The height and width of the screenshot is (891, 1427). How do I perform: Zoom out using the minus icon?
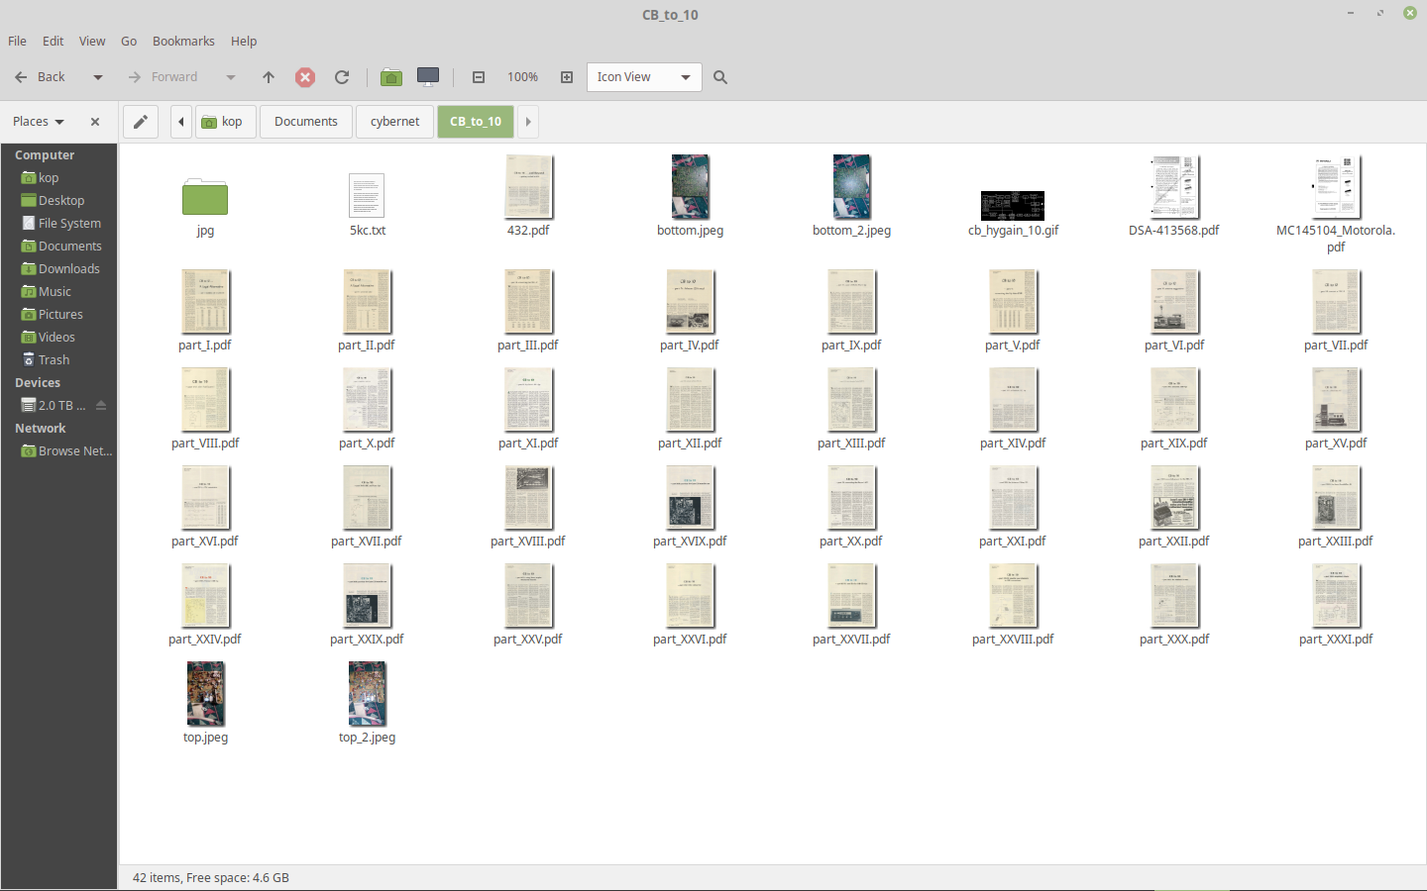[x=479, y=76]
